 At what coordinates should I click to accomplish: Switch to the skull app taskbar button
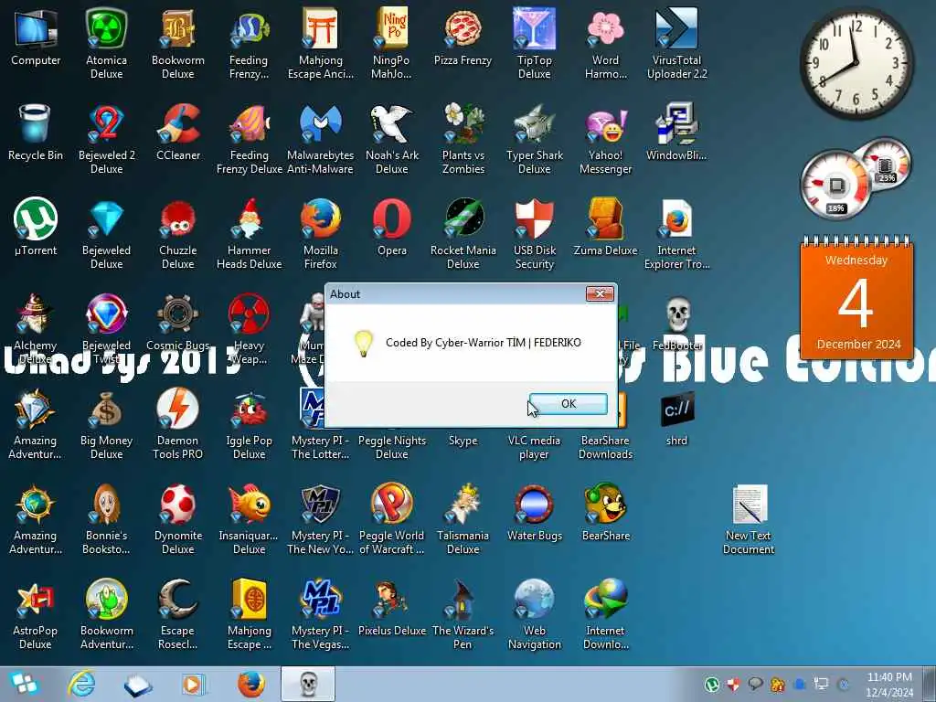[308, 684]
